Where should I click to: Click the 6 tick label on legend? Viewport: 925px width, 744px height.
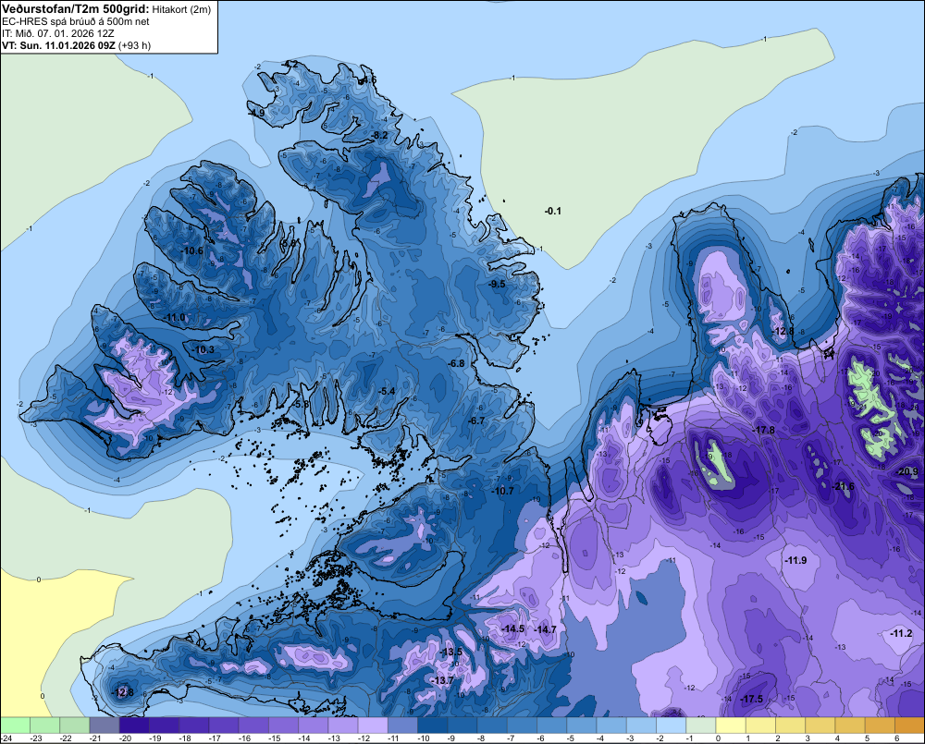click(x=896, y=738)
